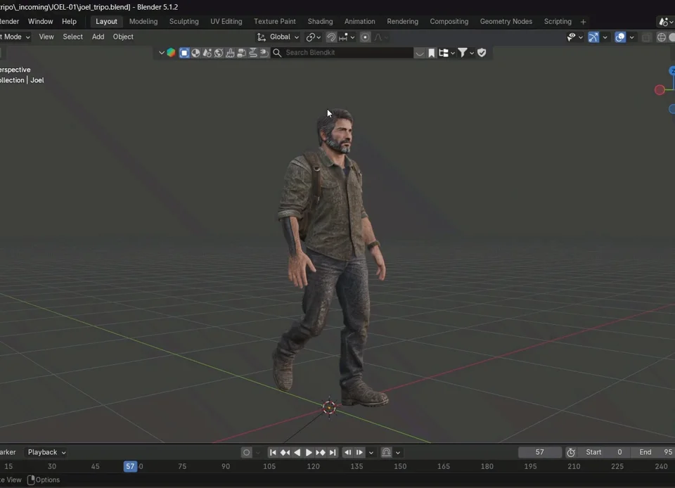Switch to the UV Editing workspace tab
Image resolution: width=675 pixels, height=488 pixels.
click(226, 22)
